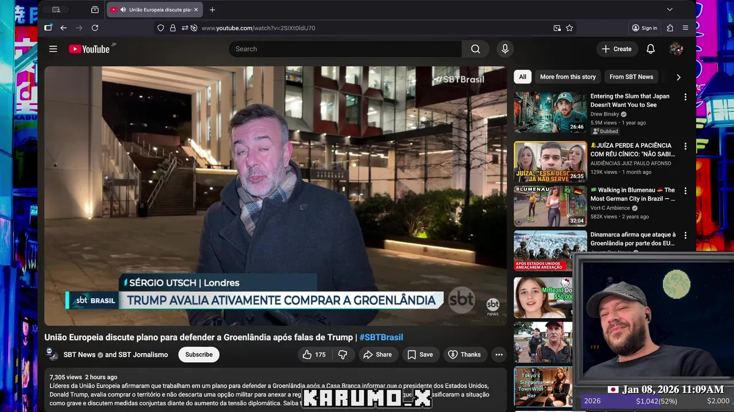Open Vort-C Ambience channel name

[x=610, y=208]
